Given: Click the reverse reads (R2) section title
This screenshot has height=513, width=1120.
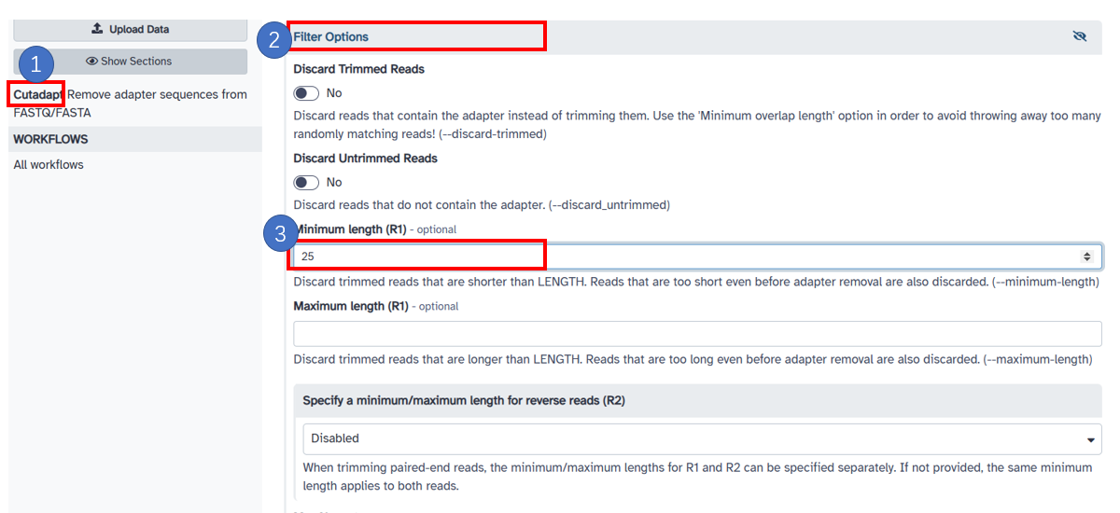Looking at the screenshot, I should pos(463,400).
